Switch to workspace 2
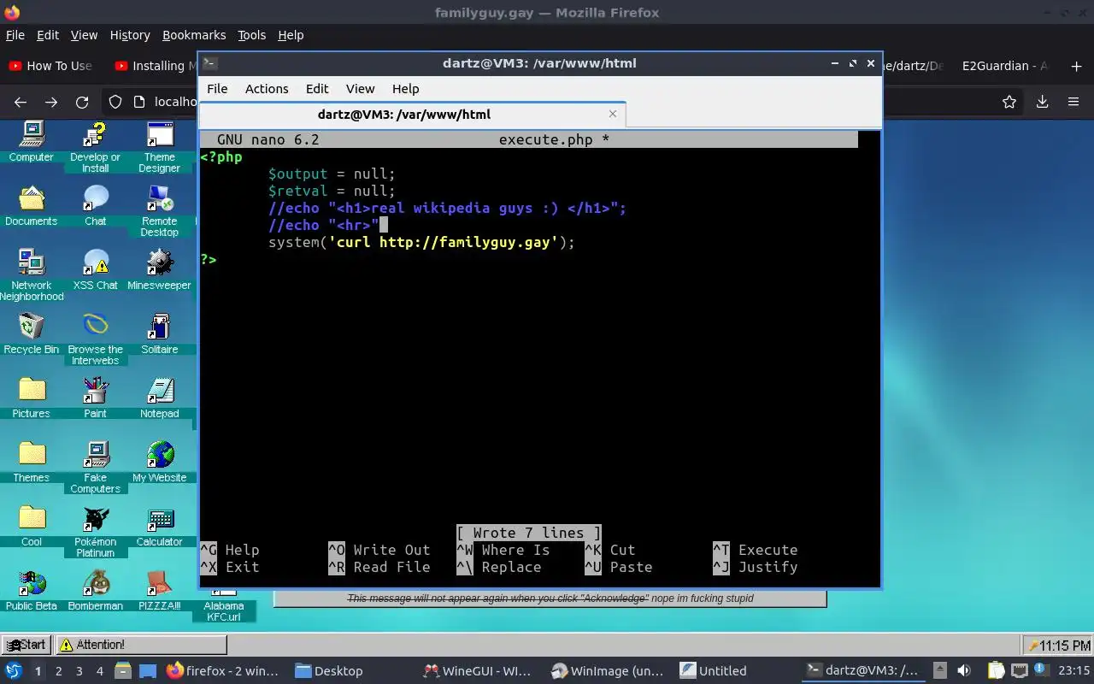Viewport: 1094px width, 684px height. click(x=58, y=671)
